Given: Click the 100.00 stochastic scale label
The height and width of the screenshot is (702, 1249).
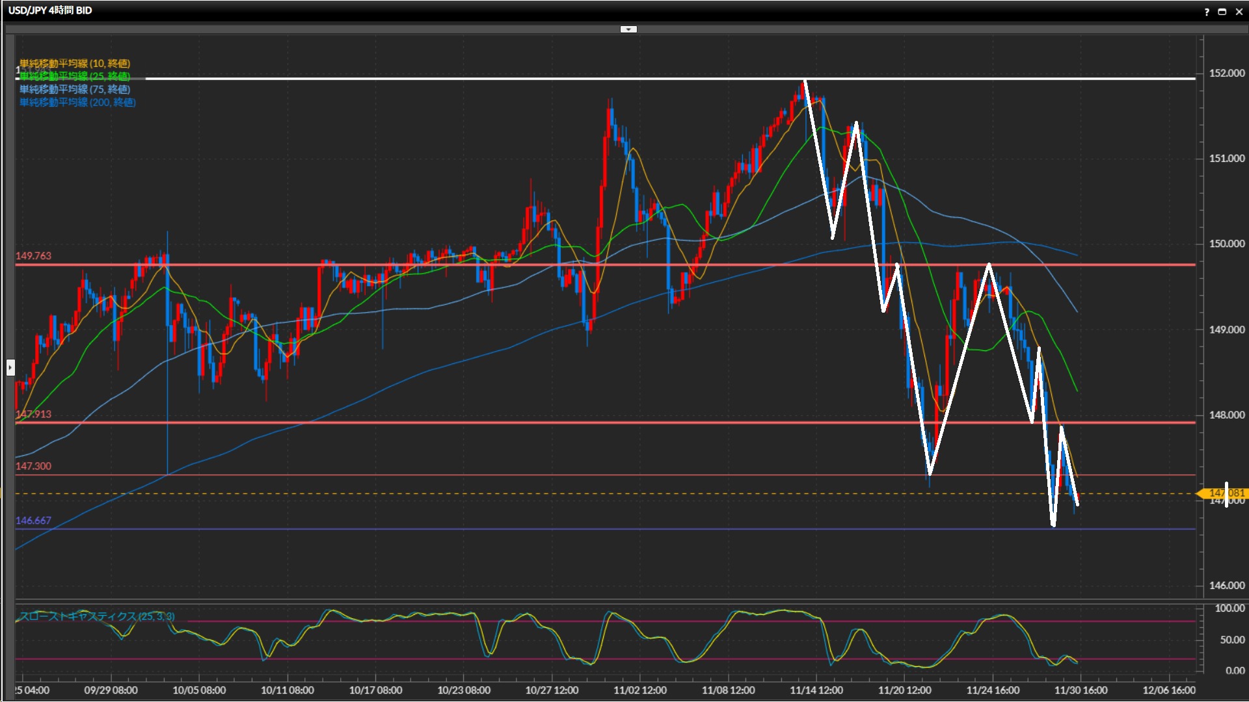Looking at the screenshot, I should 1229,608.
